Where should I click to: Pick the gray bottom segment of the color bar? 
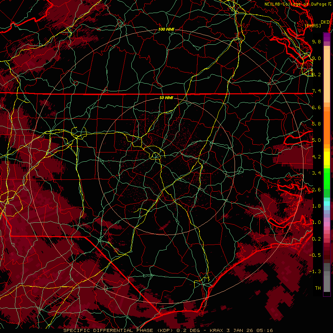(x=327, y=283)
